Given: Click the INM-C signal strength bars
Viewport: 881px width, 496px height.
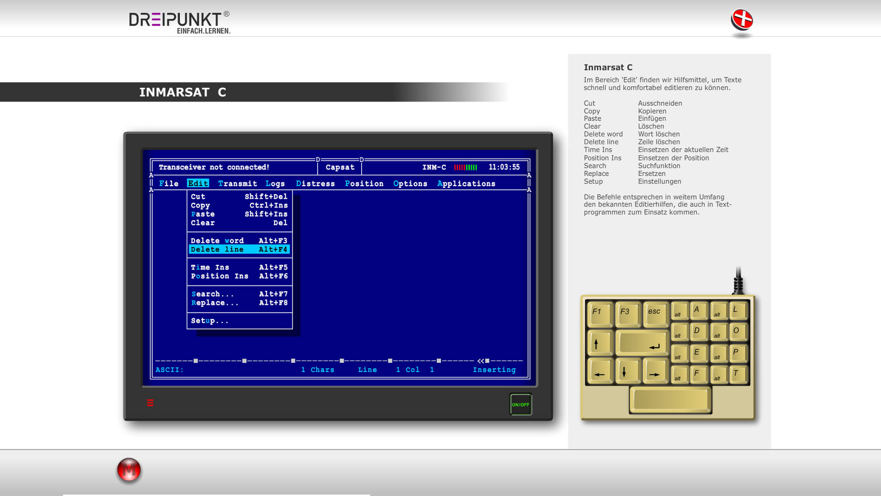Looking at the screenshot, I should tap(465, 167).
